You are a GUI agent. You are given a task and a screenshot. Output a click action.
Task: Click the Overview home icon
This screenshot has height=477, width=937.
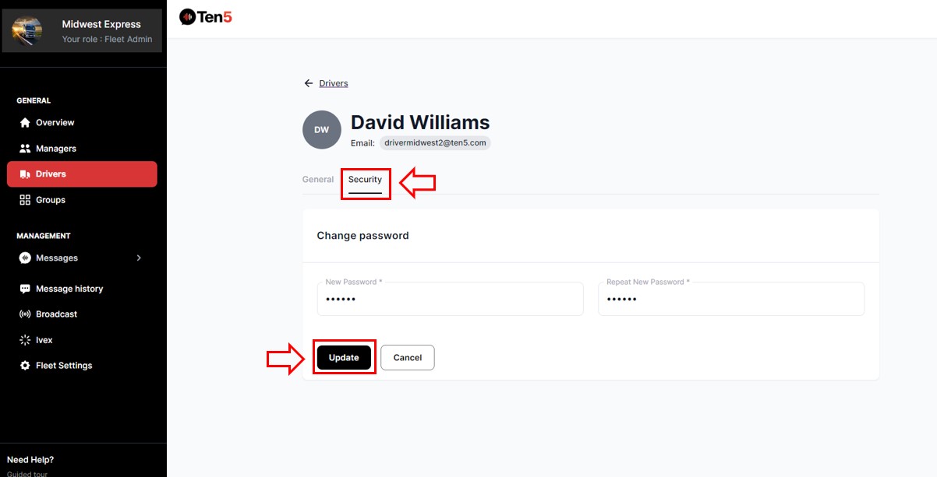pyautogui.click(x=25, y=123)
